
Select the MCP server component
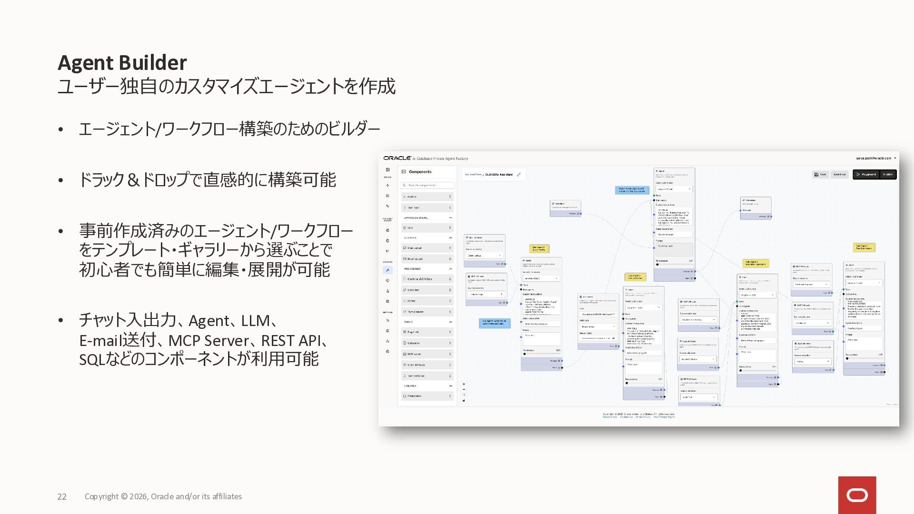[x=414, y=354]
